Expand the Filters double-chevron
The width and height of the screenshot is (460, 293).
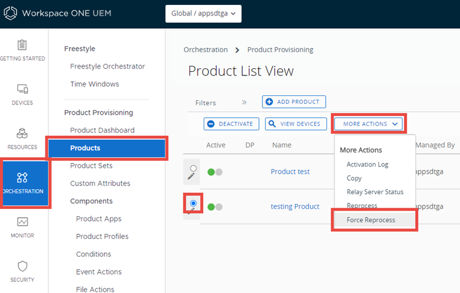(x=244, y=102)
